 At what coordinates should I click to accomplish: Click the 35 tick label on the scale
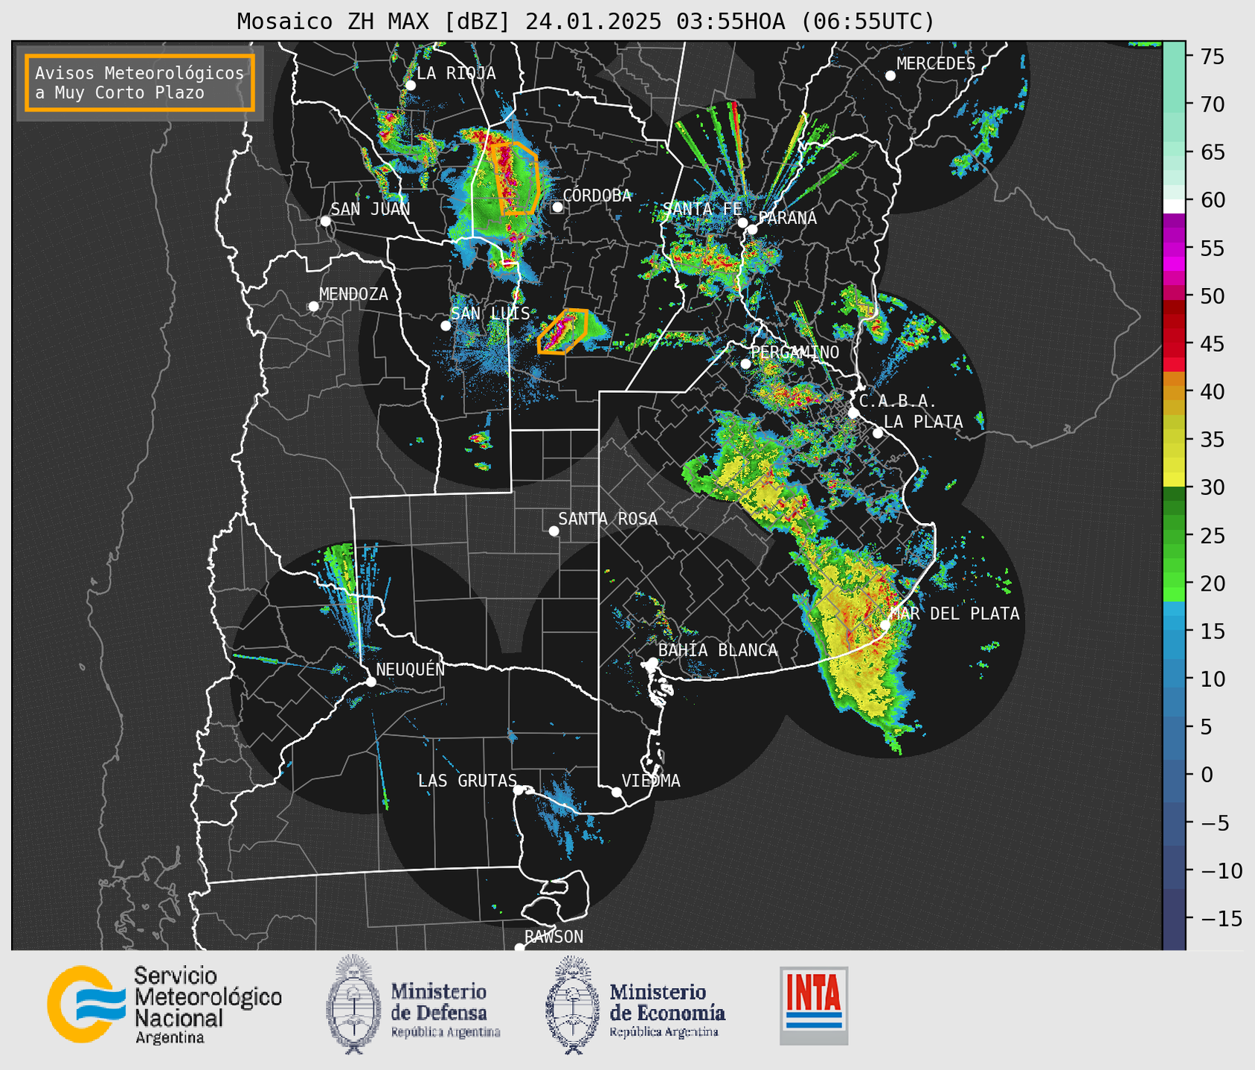point(1213,440)
